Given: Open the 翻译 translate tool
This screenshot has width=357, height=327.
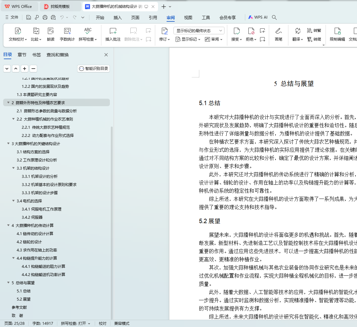Looking at the screenshot, I should (x=297, y=34).
